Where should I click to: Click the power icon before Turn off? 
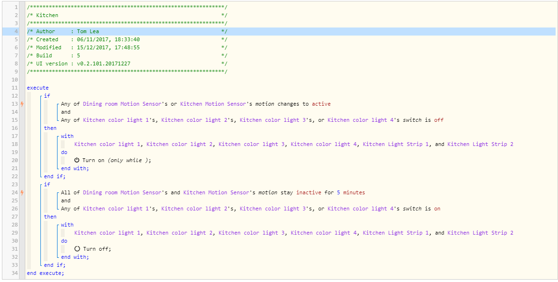click(x=77, y=249)
